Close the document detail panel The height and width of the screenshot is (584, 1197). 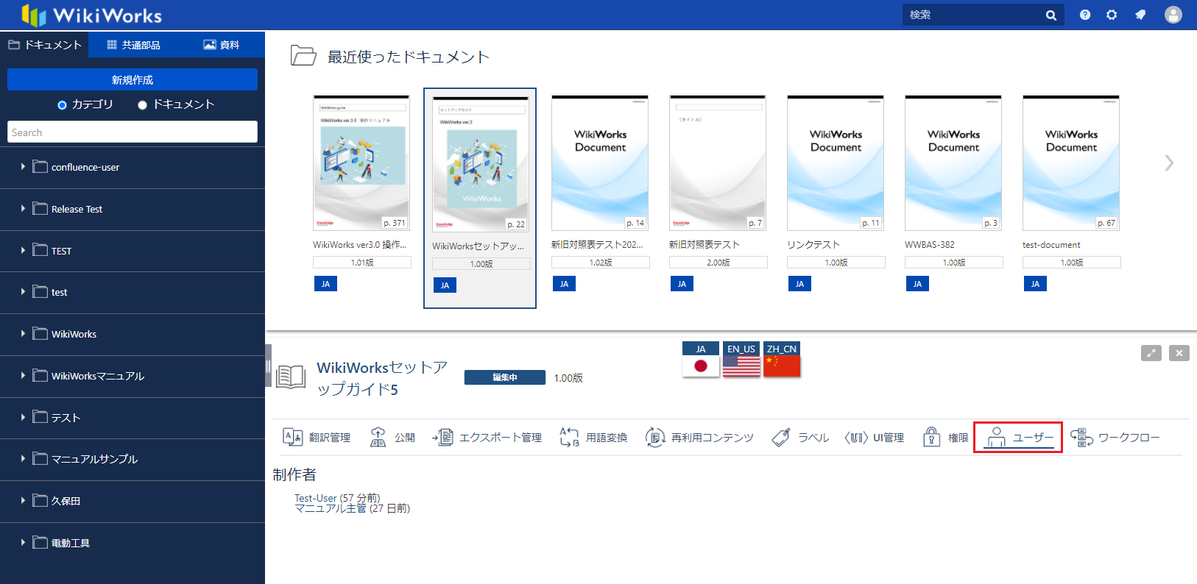point(1179,353)
